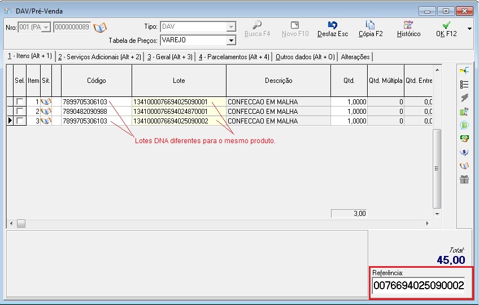This screenshot has width=479, height=305.
Task: Open Histórico
Action: tap(408, 25)
